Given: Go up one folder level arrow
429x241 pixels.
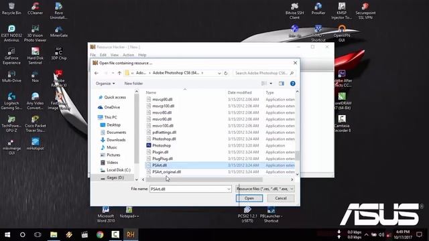Looking at the screenshot, I should tap(119, 73).
